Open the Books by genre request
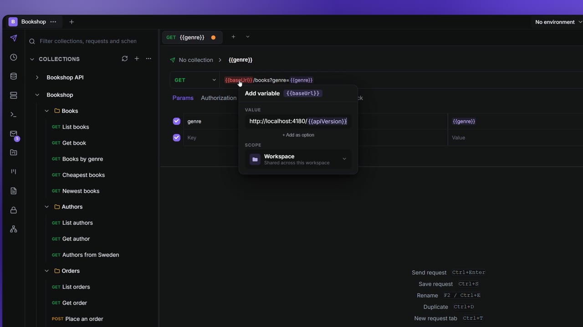Viewport: 583px width, 327px height. pyautogui.click(x=82, y=159)
